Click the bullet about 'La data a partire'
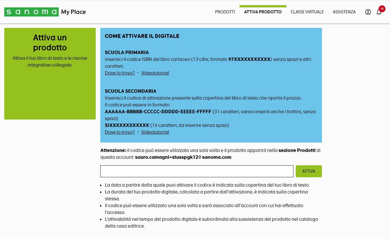Viewport: 390px width, 239px height. click(207, 185)
